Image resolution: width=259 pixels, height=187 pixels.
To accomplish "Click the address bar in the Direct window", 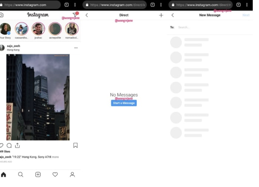I will tap(114, 5).
